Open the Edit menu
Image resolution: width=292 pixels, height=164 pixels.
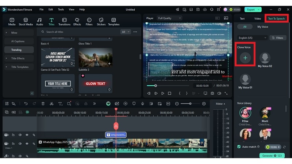point(51,9)
